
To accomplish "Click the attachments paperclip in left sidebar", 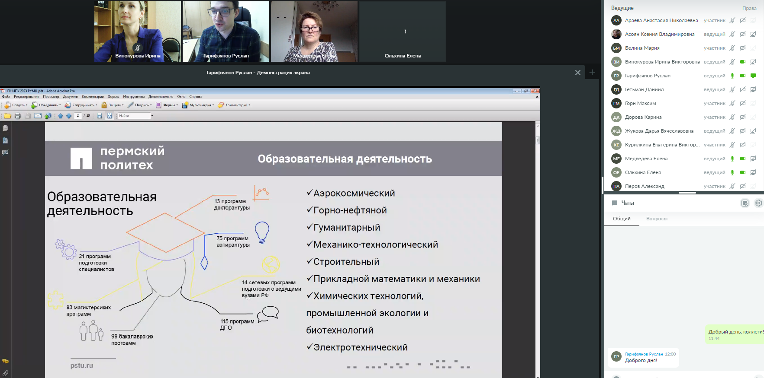I will pyautogui.click(x=5, y=373).
